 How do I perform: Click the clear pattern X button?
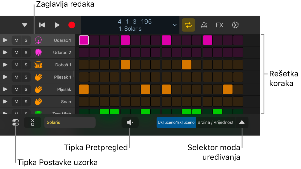coord(33,122)
